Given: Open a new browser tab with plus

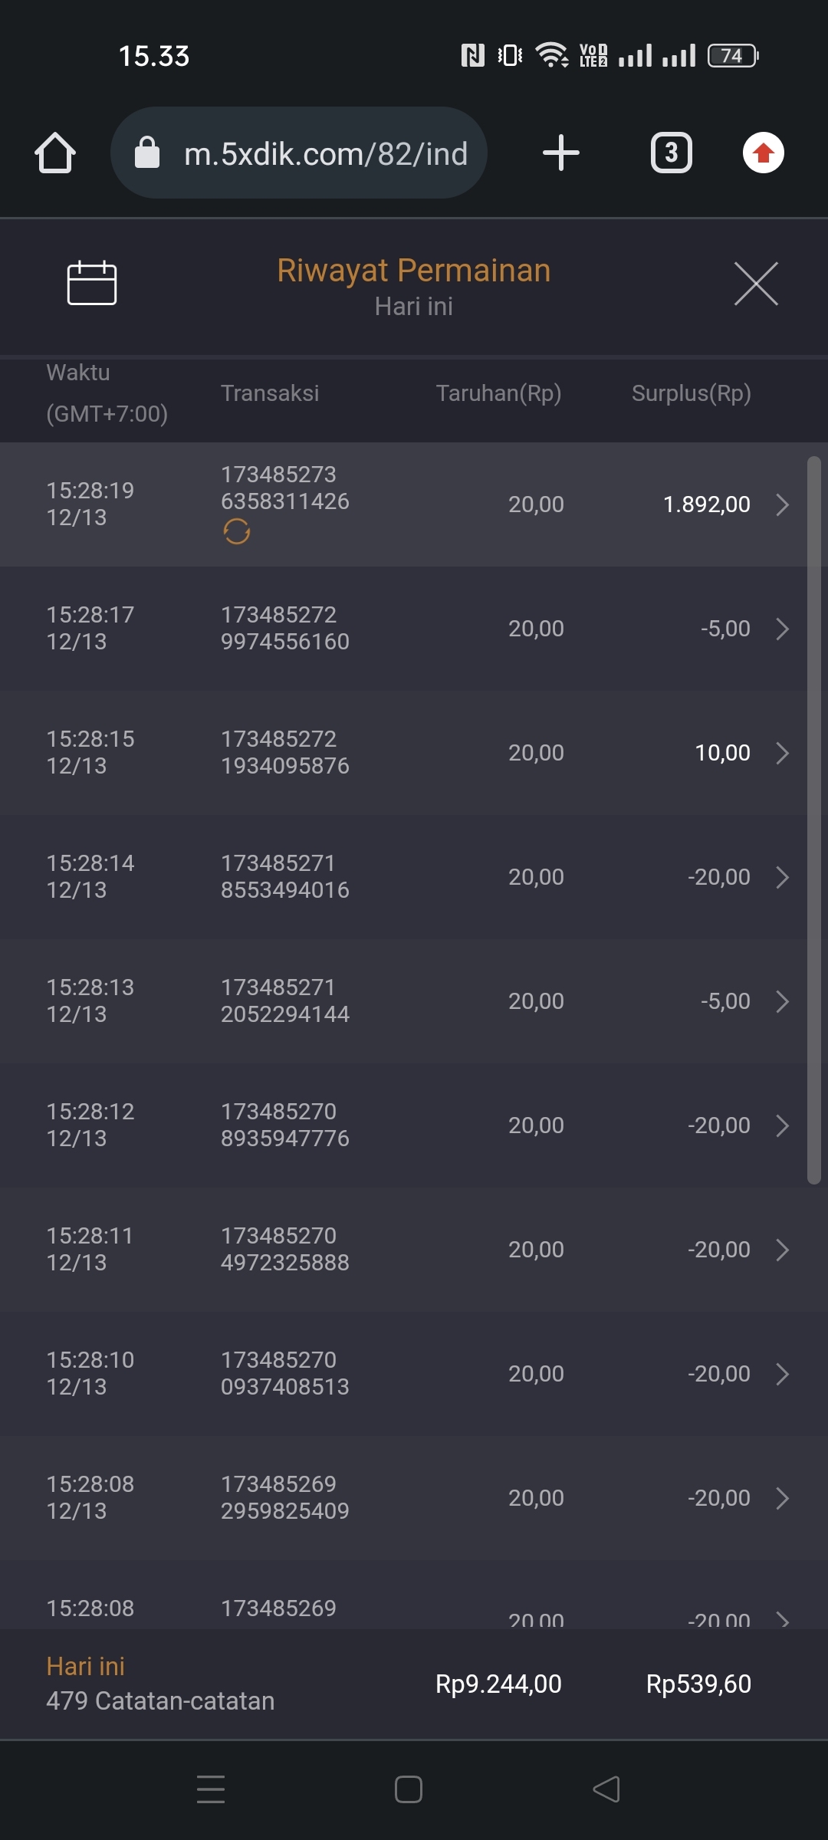Looking at the screenshot, I should (x=560, y=153).
